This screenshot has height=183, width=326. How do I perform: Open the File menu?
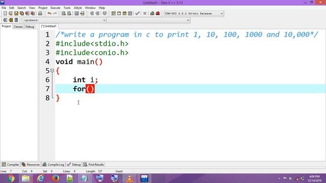pos(4,8)
